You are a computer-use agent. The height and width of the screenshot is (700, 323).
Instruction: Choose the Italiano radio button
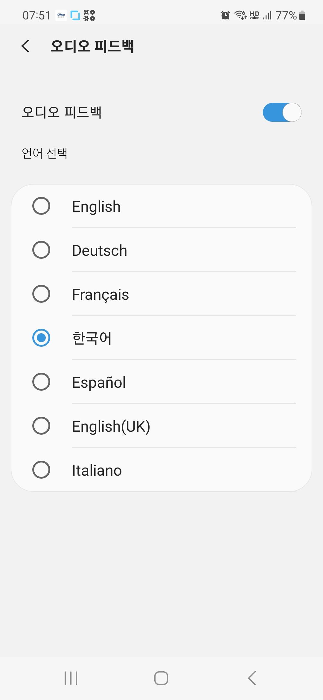[41, 470]
